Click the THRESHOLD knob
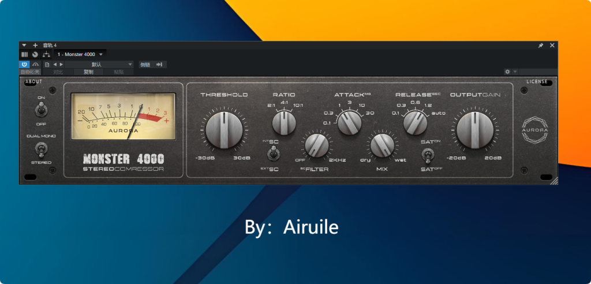The image size is (591, 284). 225,130
